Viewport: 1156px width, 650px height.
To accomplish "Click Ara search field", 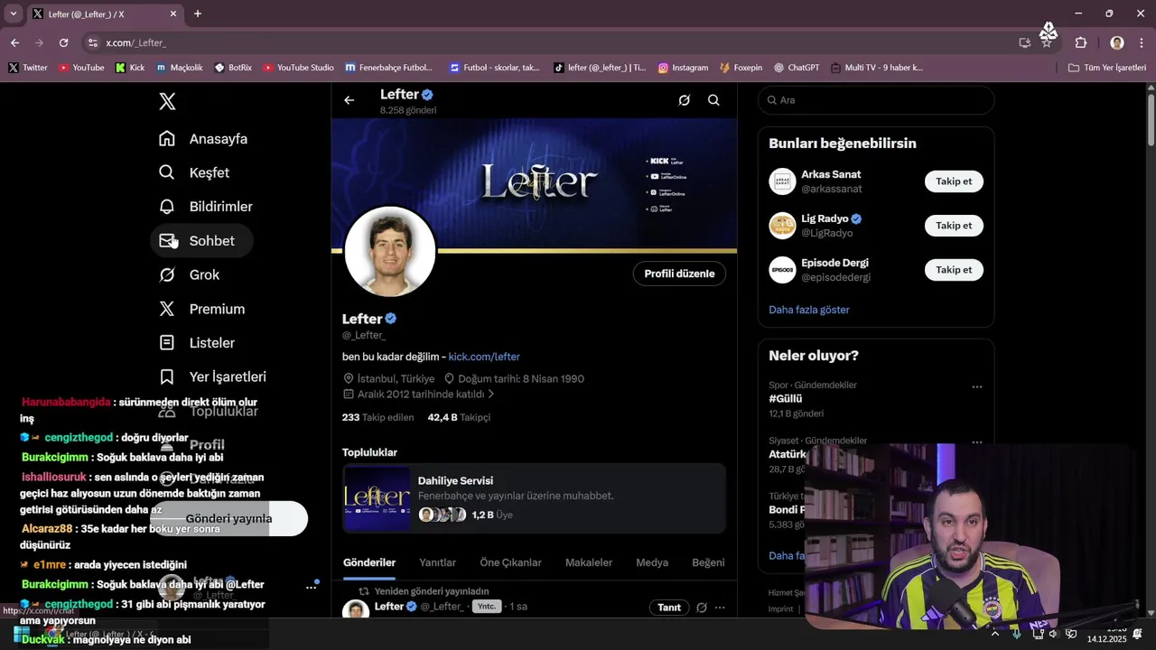I will 876,100.
